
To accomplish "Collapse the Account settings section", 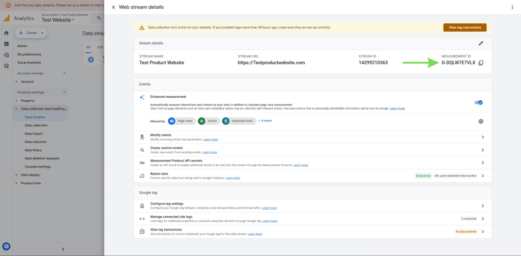I will tap(65, 73).
